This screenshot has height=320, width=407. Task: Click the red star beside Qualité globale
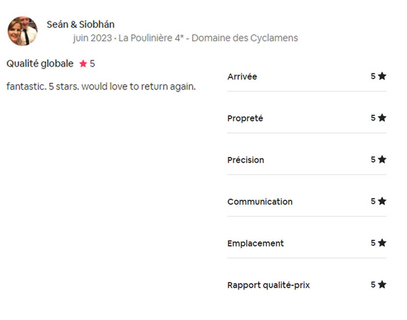tap(83, 64)
